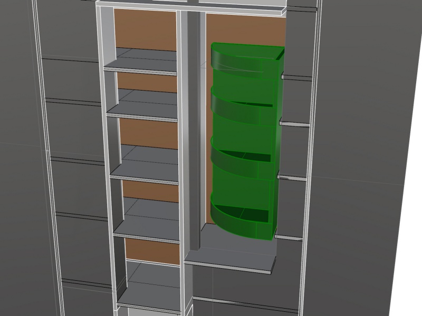Select the dark gray central vertical post
The image size is (422, 316).
click(193, 130)
